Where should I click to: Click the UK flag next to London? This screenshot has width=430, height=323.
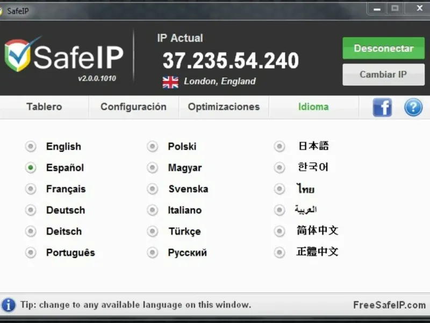click(170, 82)
